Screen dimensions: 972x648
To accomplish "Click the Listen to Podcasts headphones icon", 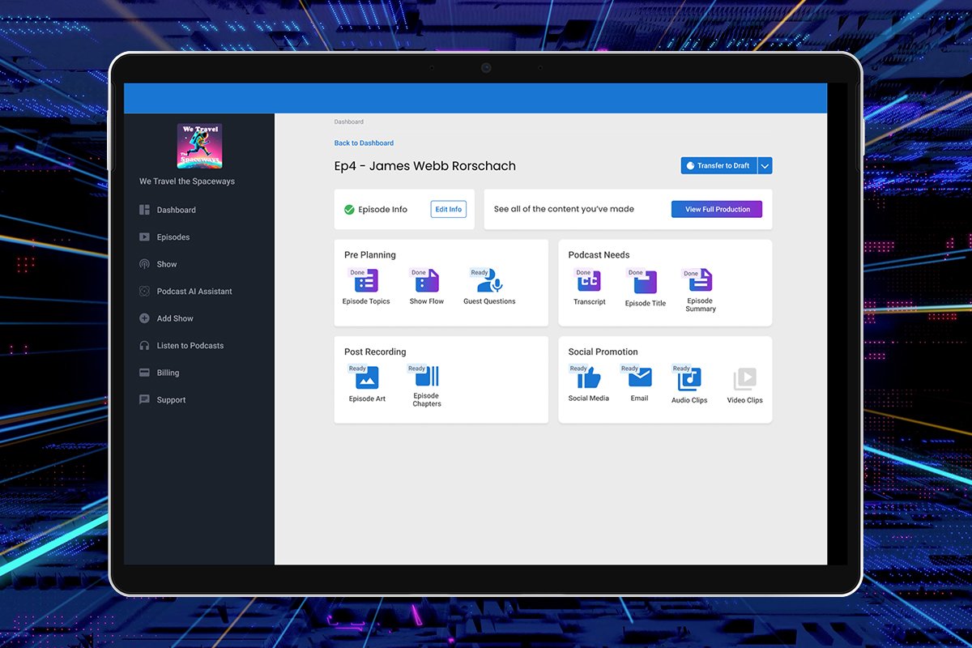I will coord(144,346).
